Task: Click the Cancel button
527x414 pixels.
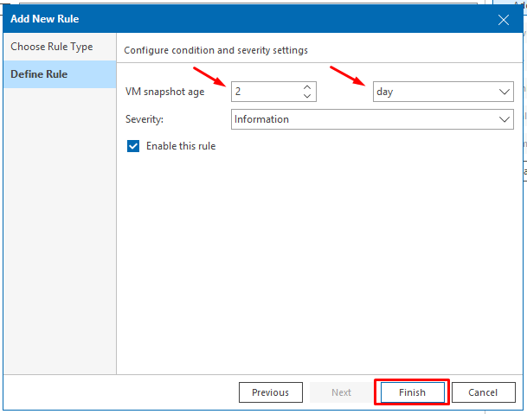Action: tap(483, 392)
